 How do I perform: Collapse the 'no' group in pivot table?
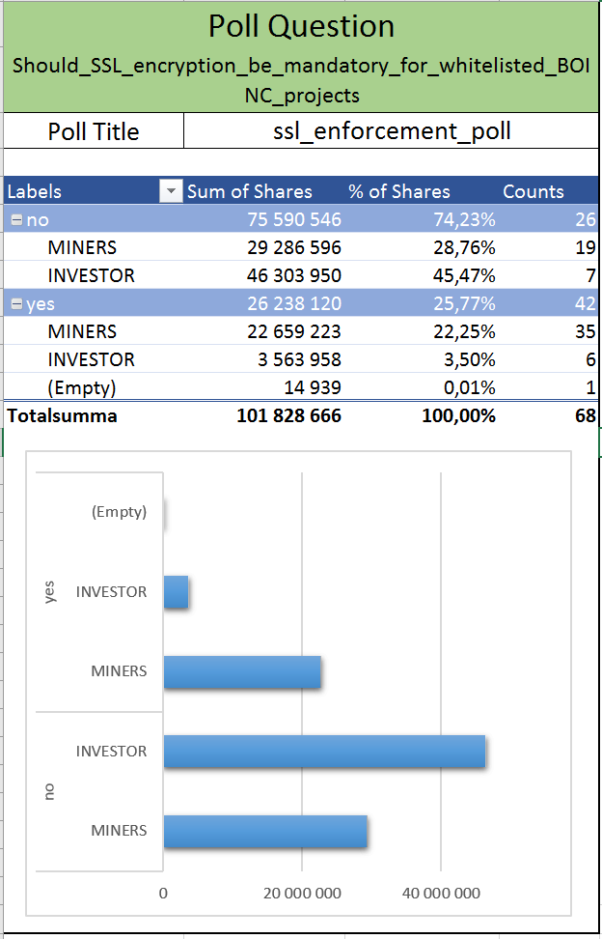[x=16, y=220]
